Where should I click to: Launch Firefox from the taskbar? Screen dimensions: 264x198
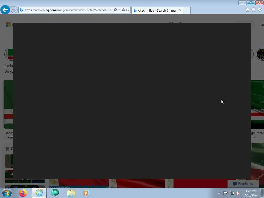click(23, 193)
